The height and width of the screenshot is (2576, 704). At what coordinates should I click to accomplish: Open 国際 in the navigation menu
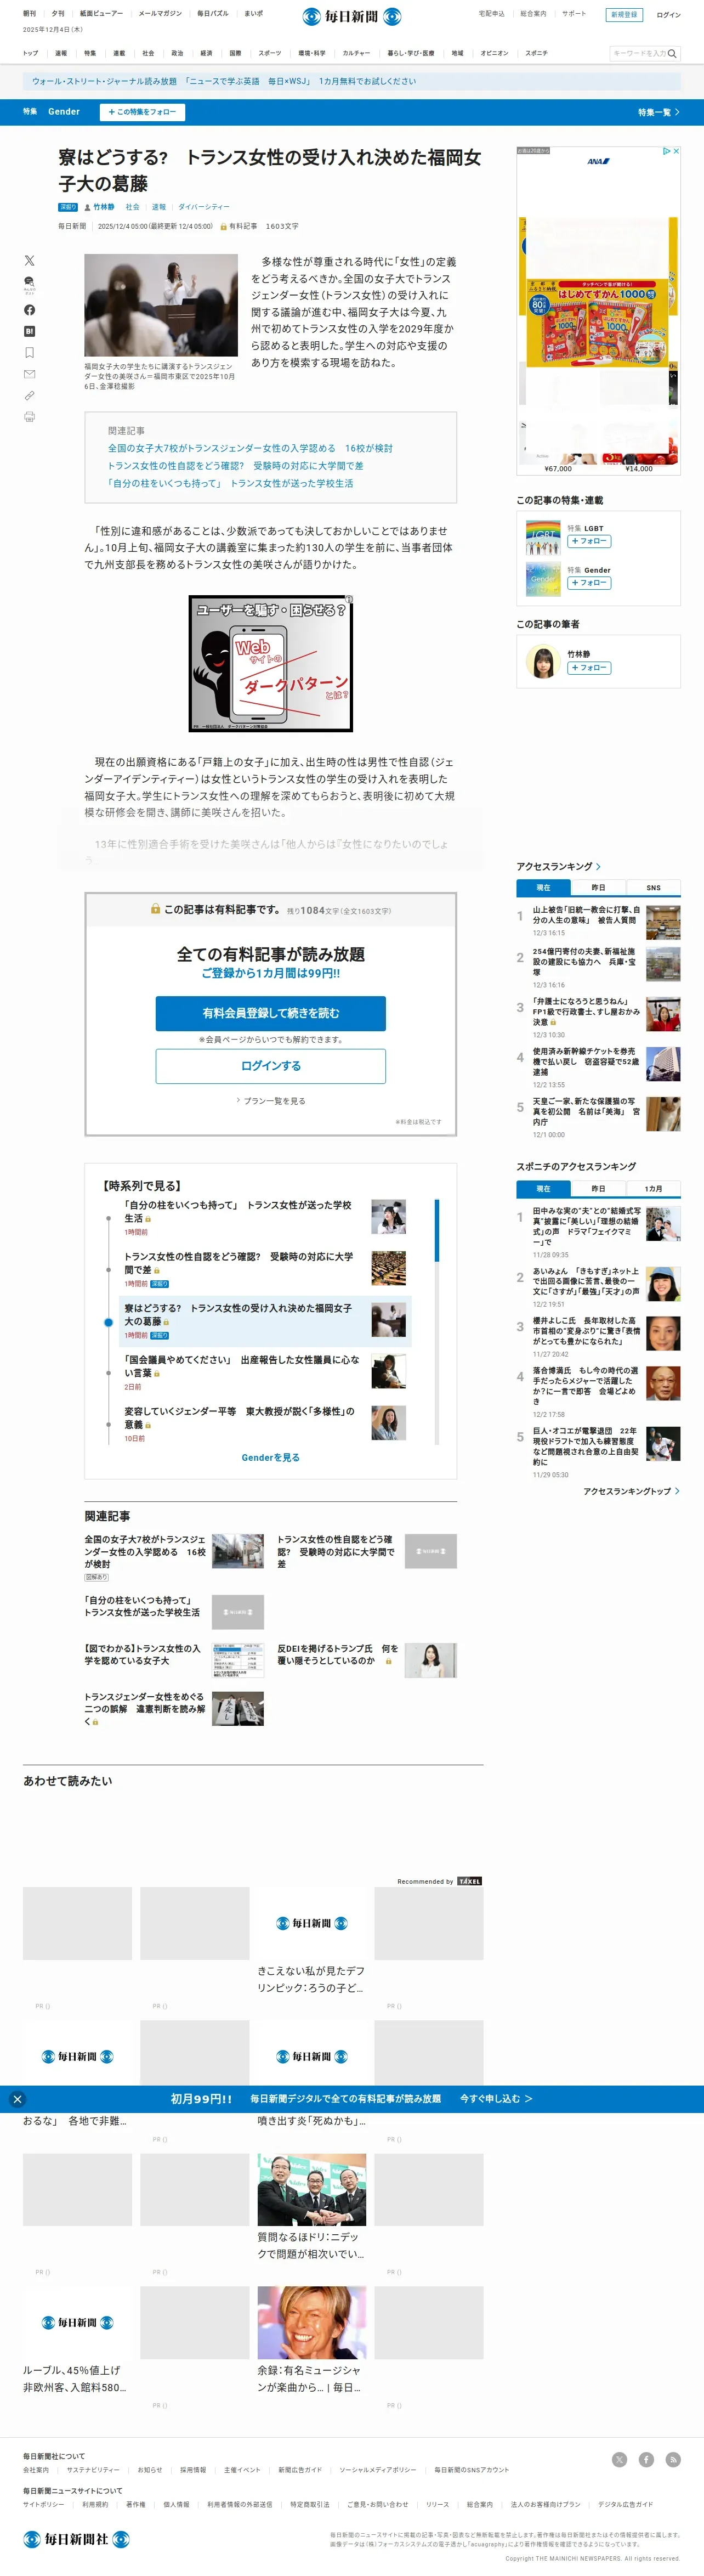[x=235, y=53]
